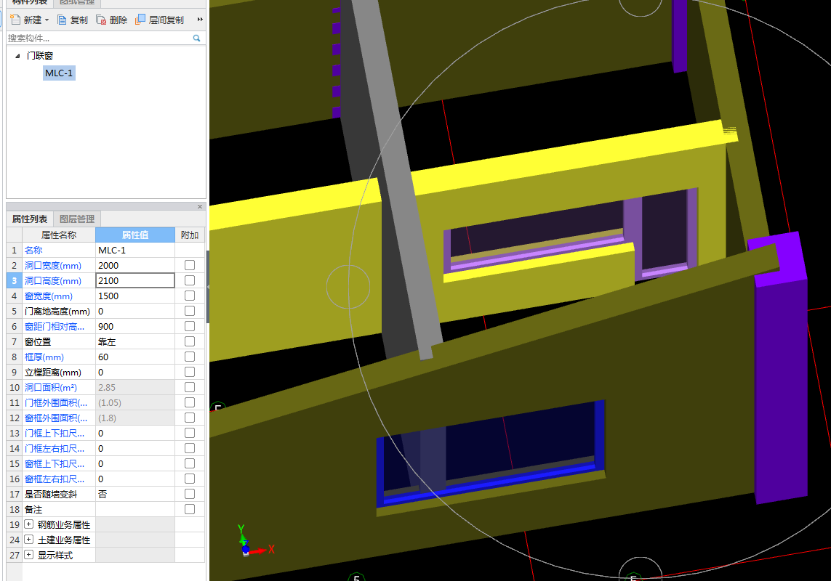Expand the 钢筋业务属性 group
The width and height of the screenshot is (831, 581).
29,524
